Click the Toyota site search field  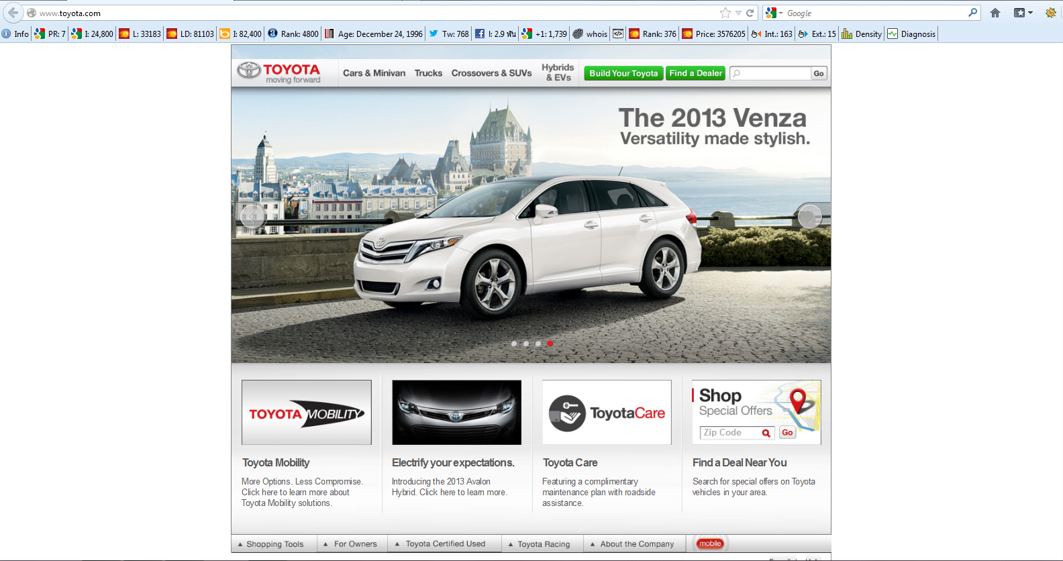click(x=770, y=73)
